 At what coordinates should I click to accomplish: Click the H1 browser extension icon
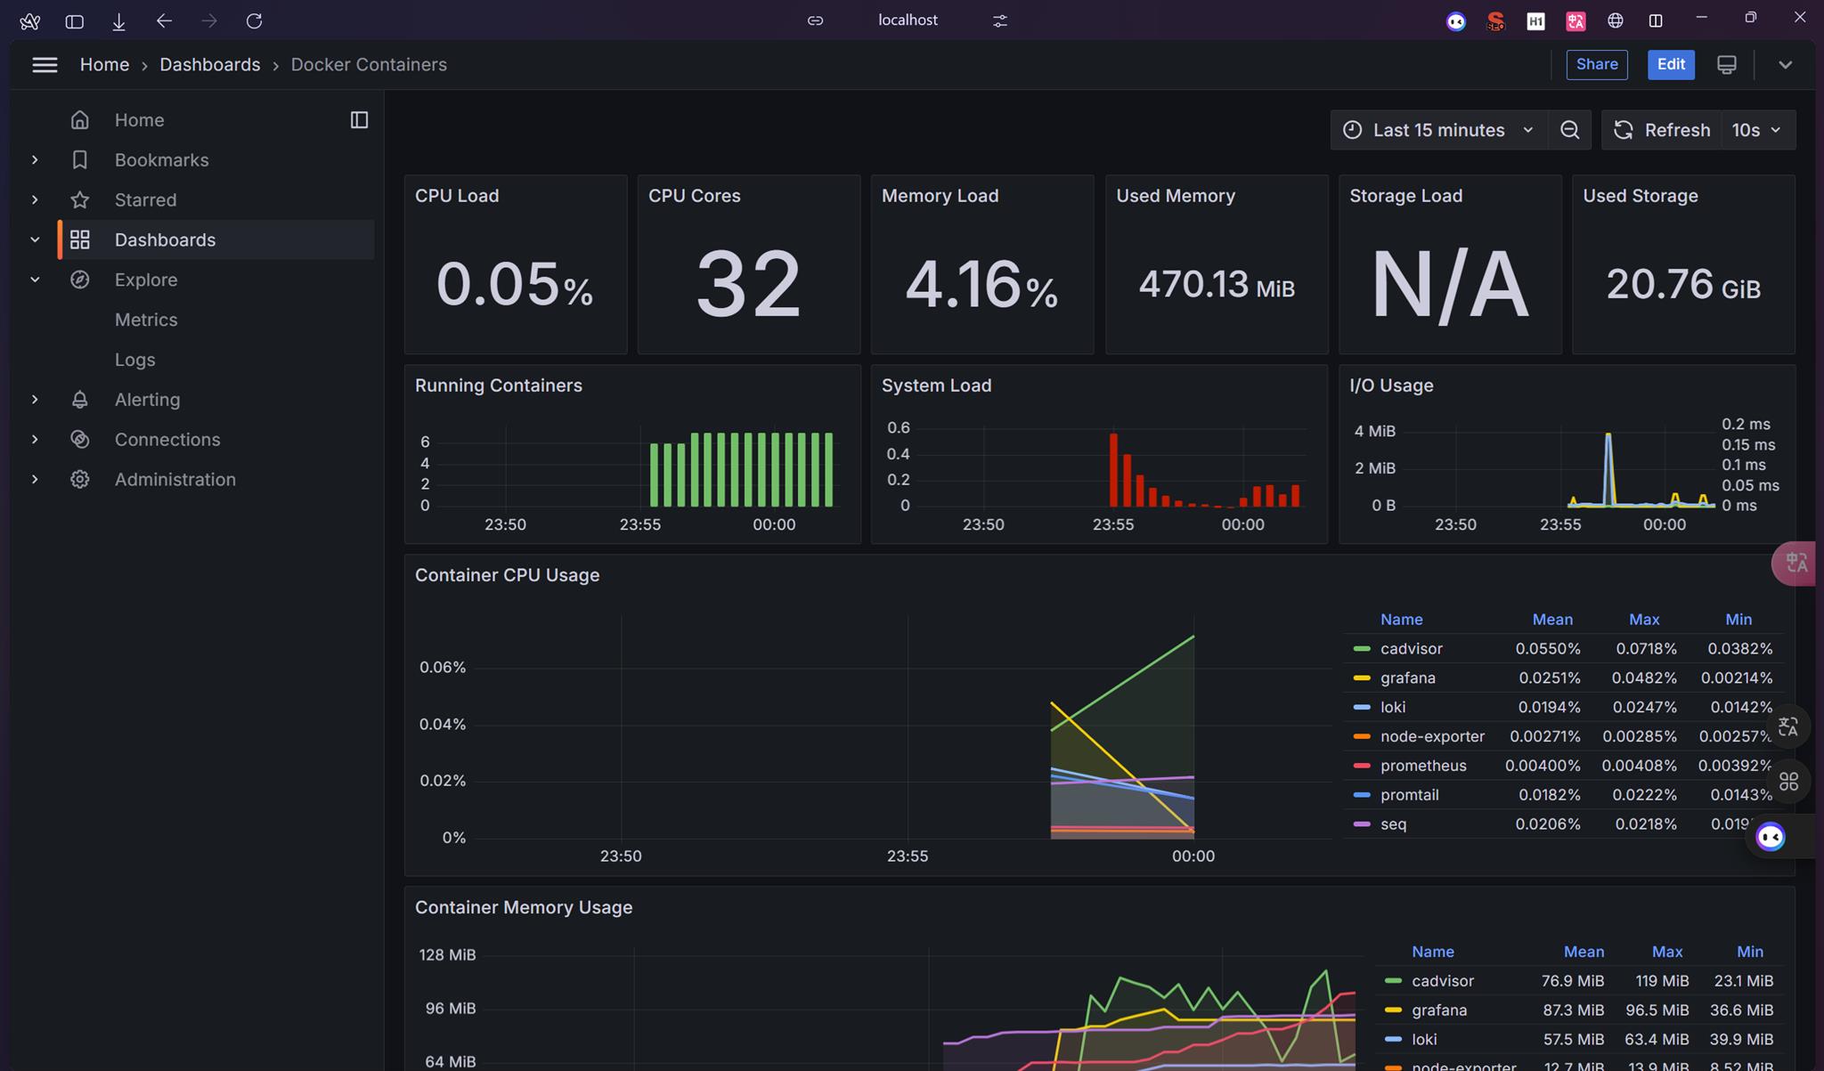[1535, 21]
